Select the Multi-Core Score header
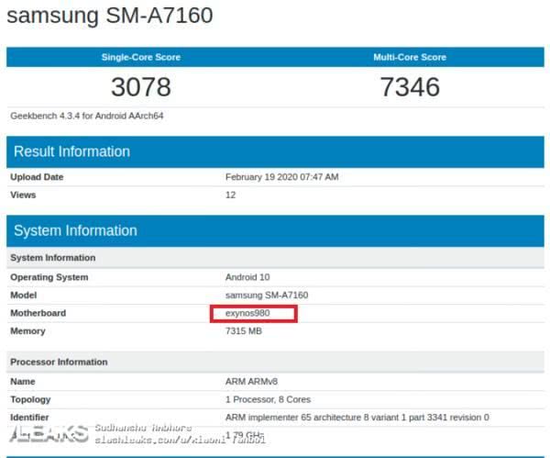550x458 pixels. pos(410,57)
